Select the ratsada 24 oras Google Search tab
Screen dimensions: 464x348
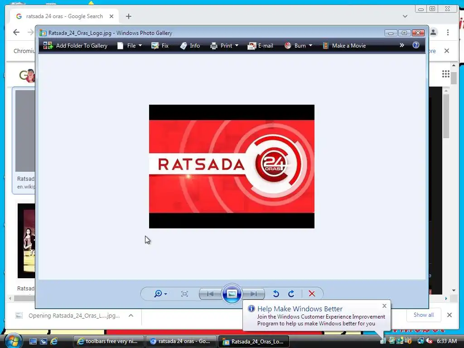tap(64, 16)
